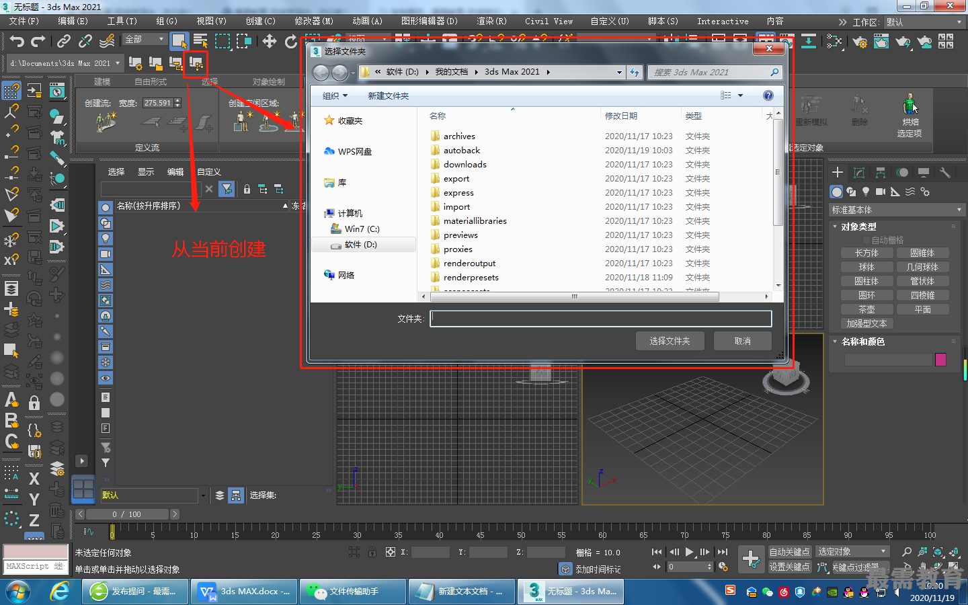Toggle the selection lock icon in status bar
This screenshot has height=605, width=968.
pyautogui.click(x=372, y=552)
